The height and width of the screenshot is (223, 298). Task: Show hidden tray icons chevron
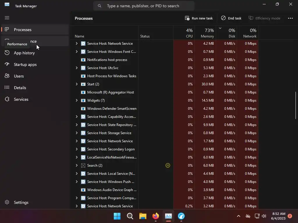tap(239, 216)
